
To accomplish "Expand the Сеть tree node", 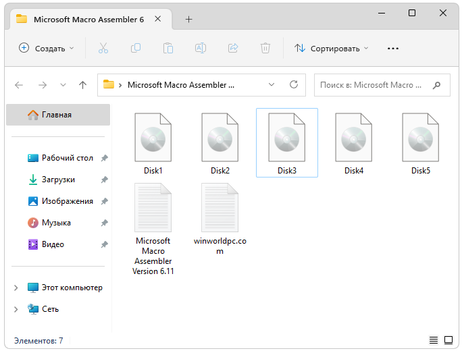I will (x=16, y=309).
